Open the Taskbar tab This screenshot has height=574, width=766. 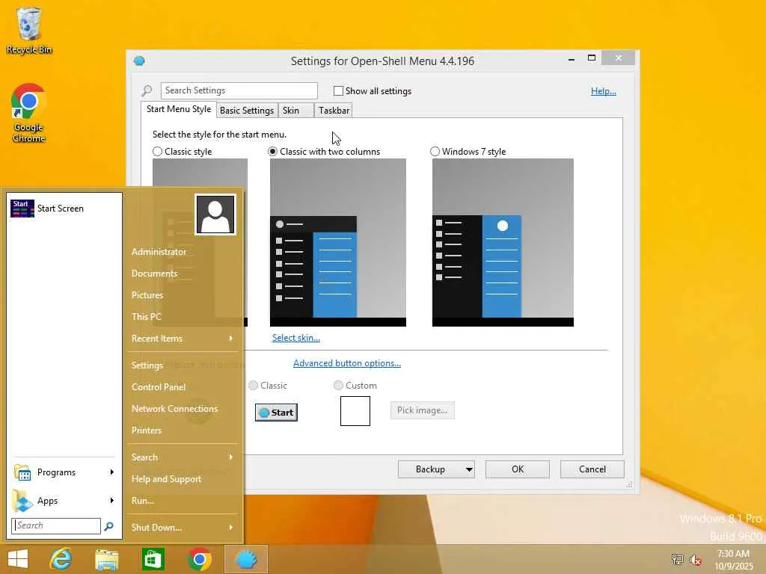tap(334, 111)
